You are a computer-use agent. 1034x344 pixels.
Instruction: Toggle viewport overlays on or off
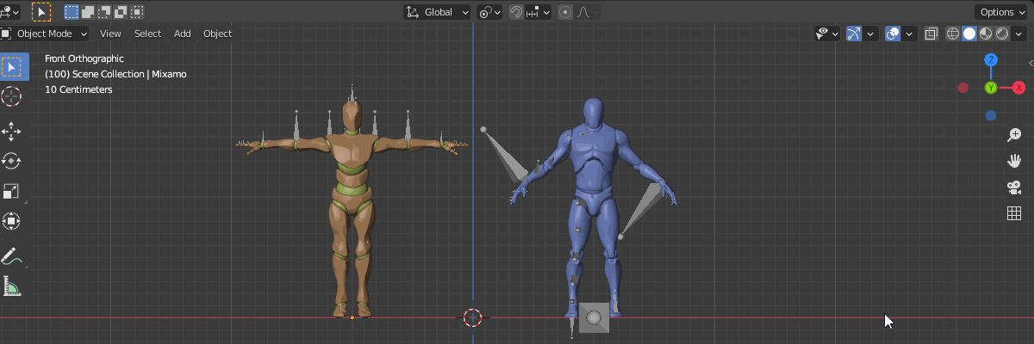coord(894,34)
